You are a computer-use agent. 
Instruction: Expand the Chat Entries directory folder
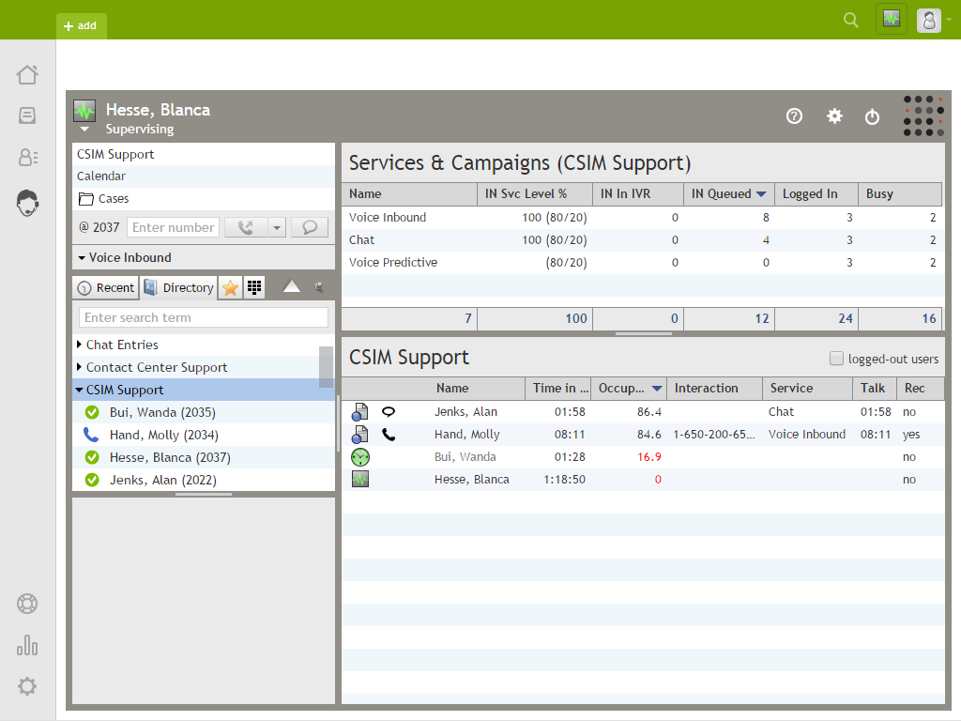point(80,345)
